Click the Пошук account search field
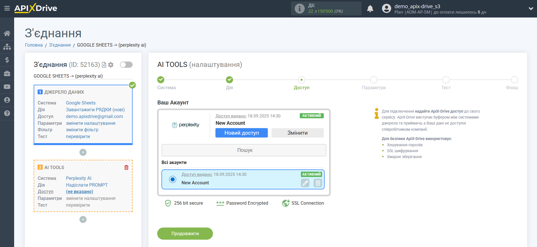537x247 pixels. (x=244, y=150)
